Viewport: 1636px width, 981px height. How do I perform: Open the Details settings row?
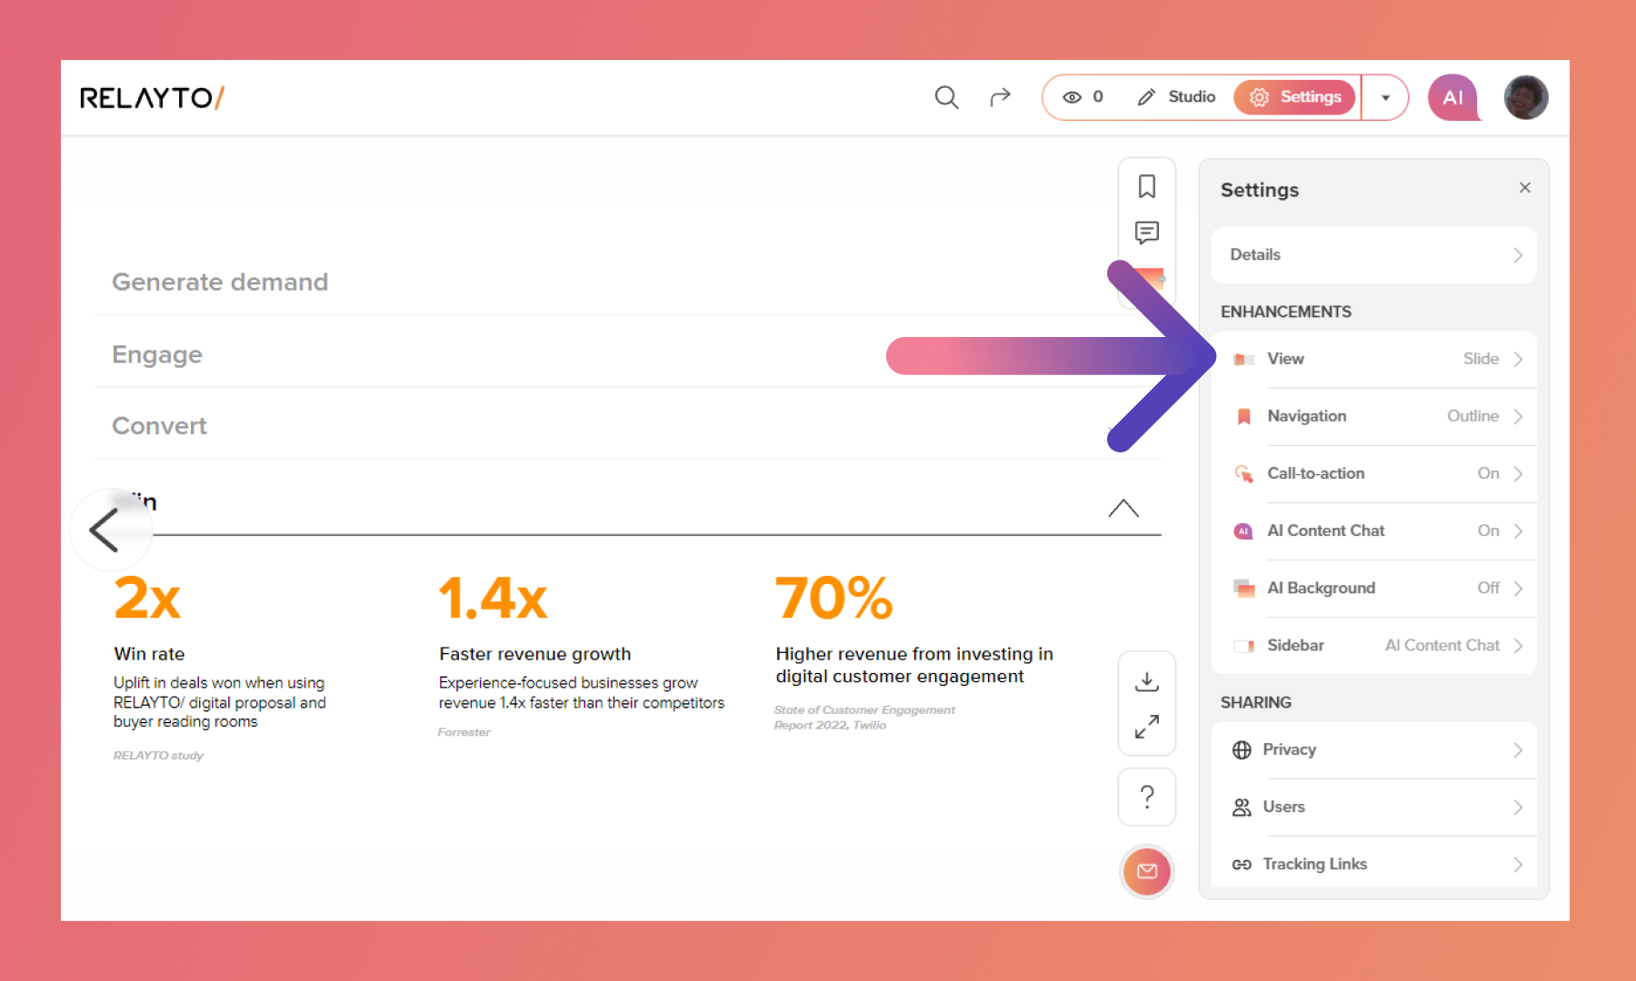1374,255
